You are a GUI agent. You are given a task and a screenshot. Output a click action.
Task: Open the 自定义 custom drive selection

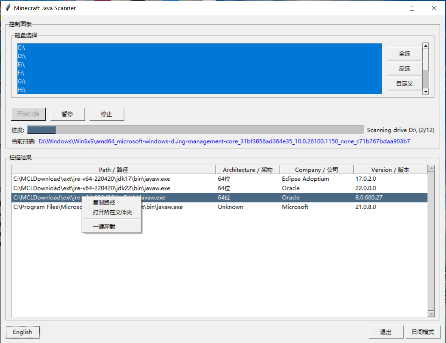[404, 83]
